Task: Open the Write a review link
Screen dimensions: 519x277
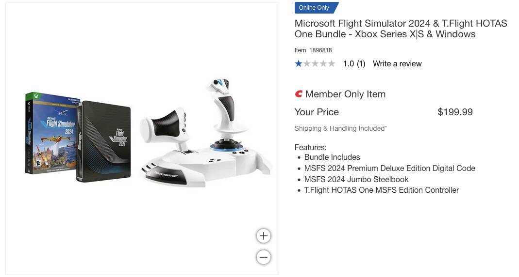Action: click(x=397, y=64)
